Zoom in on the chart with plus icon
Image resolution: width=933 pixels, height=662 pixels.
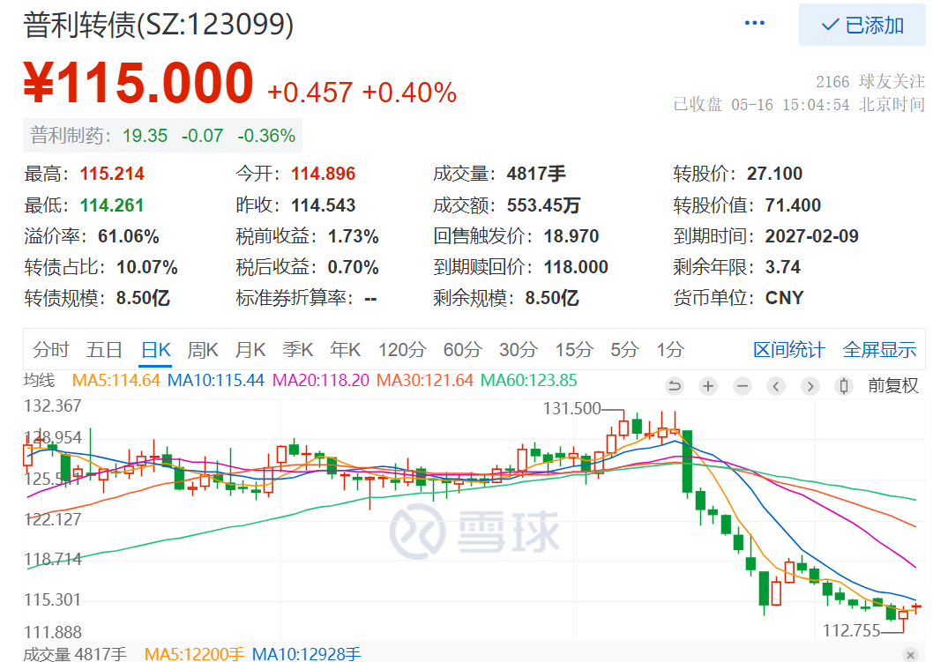coord(707,386)
